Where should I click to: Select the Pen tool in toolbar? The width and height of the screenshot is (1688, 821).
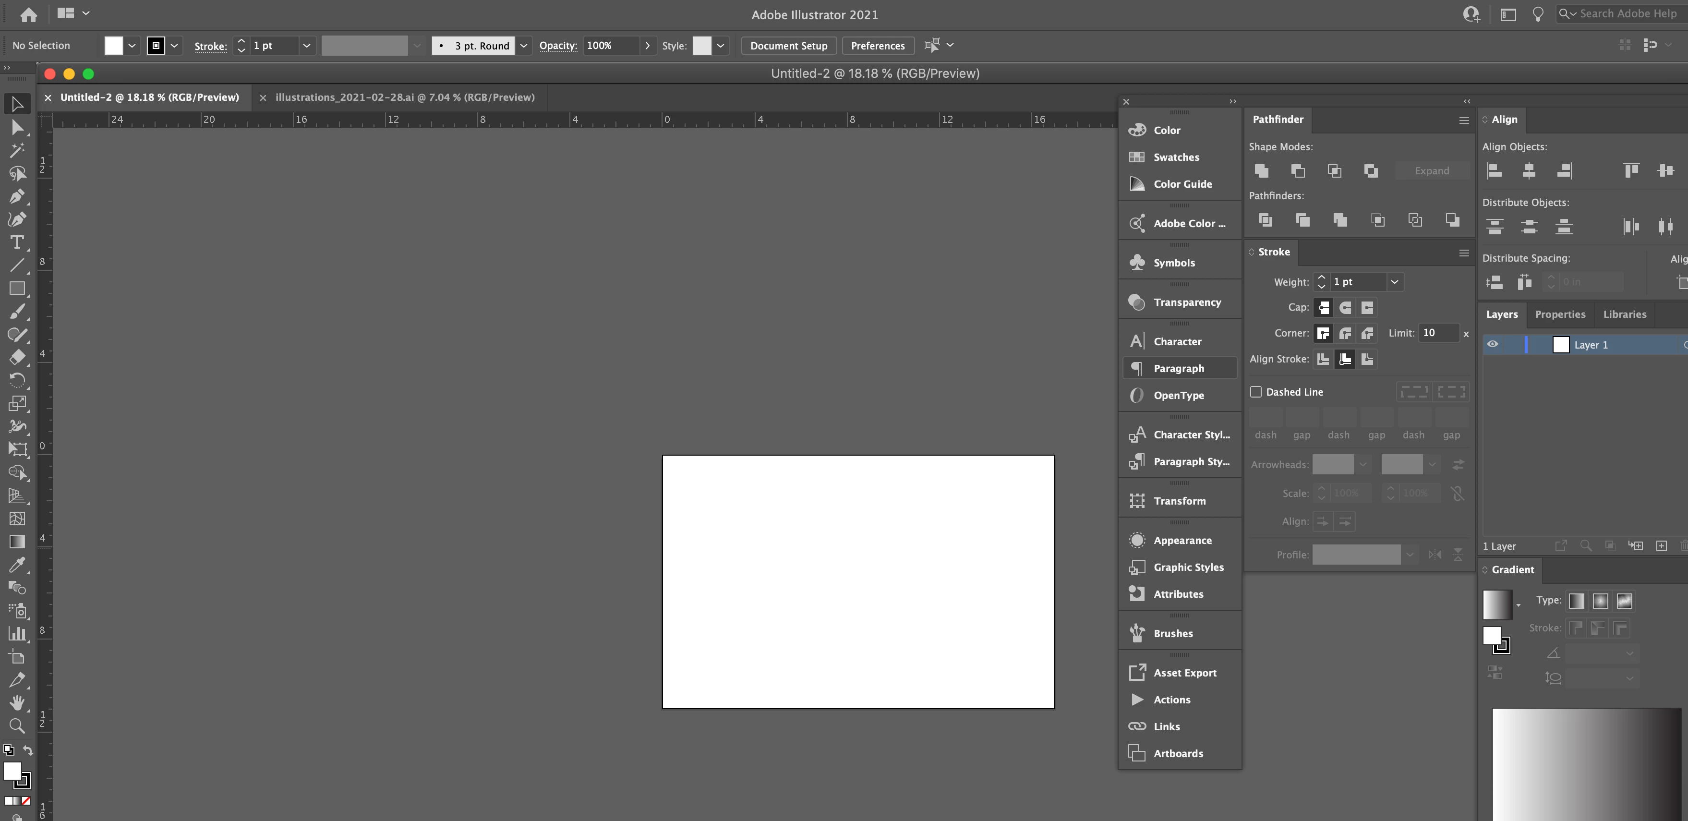tap(17, 196)
